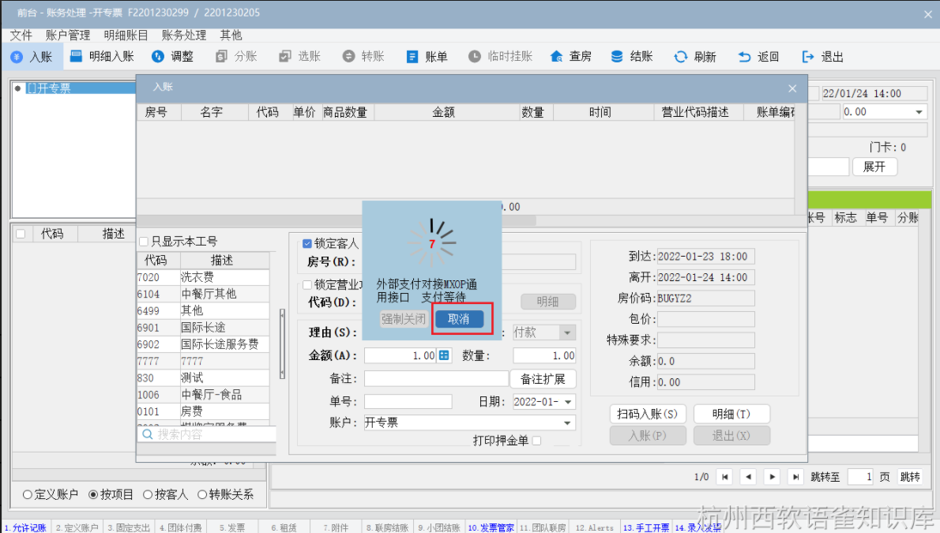Select the 洗衣费 row in code list
Screen dimensions: 940x533
(x=203, y=277)
